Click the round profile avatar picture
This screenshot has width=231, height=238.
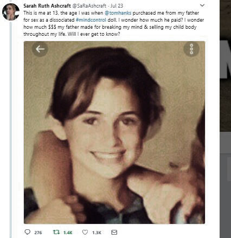pyautogui.click(x=11, y=12)
